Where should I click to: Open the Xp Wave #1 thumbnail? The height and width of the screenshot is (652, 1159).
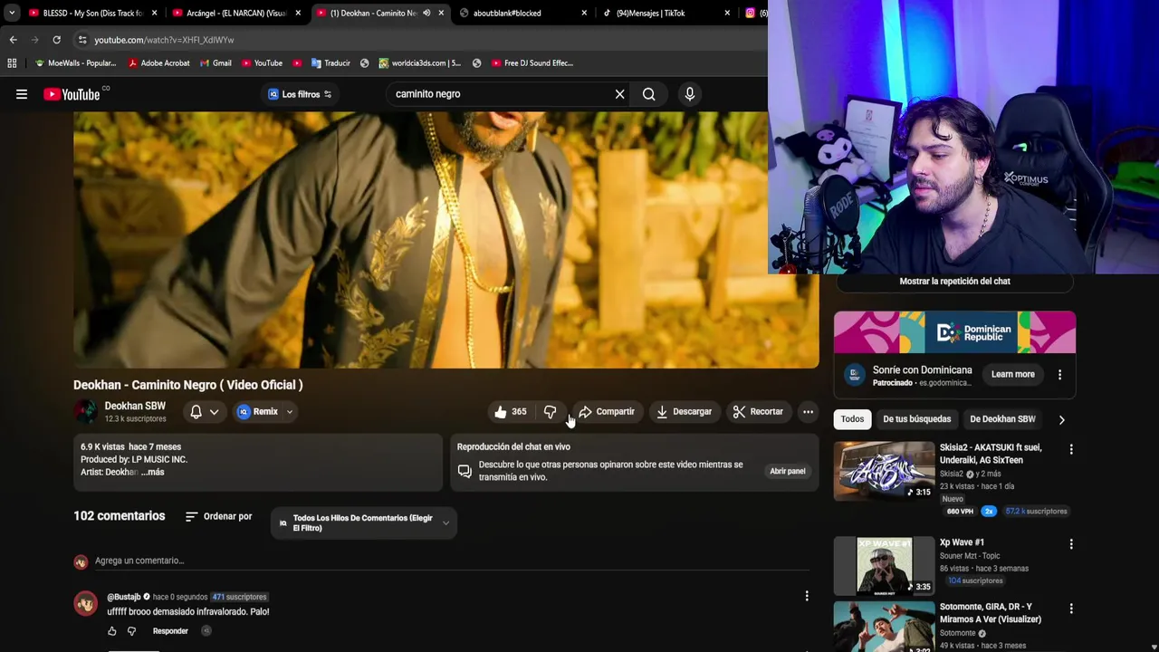click(884, 565)
